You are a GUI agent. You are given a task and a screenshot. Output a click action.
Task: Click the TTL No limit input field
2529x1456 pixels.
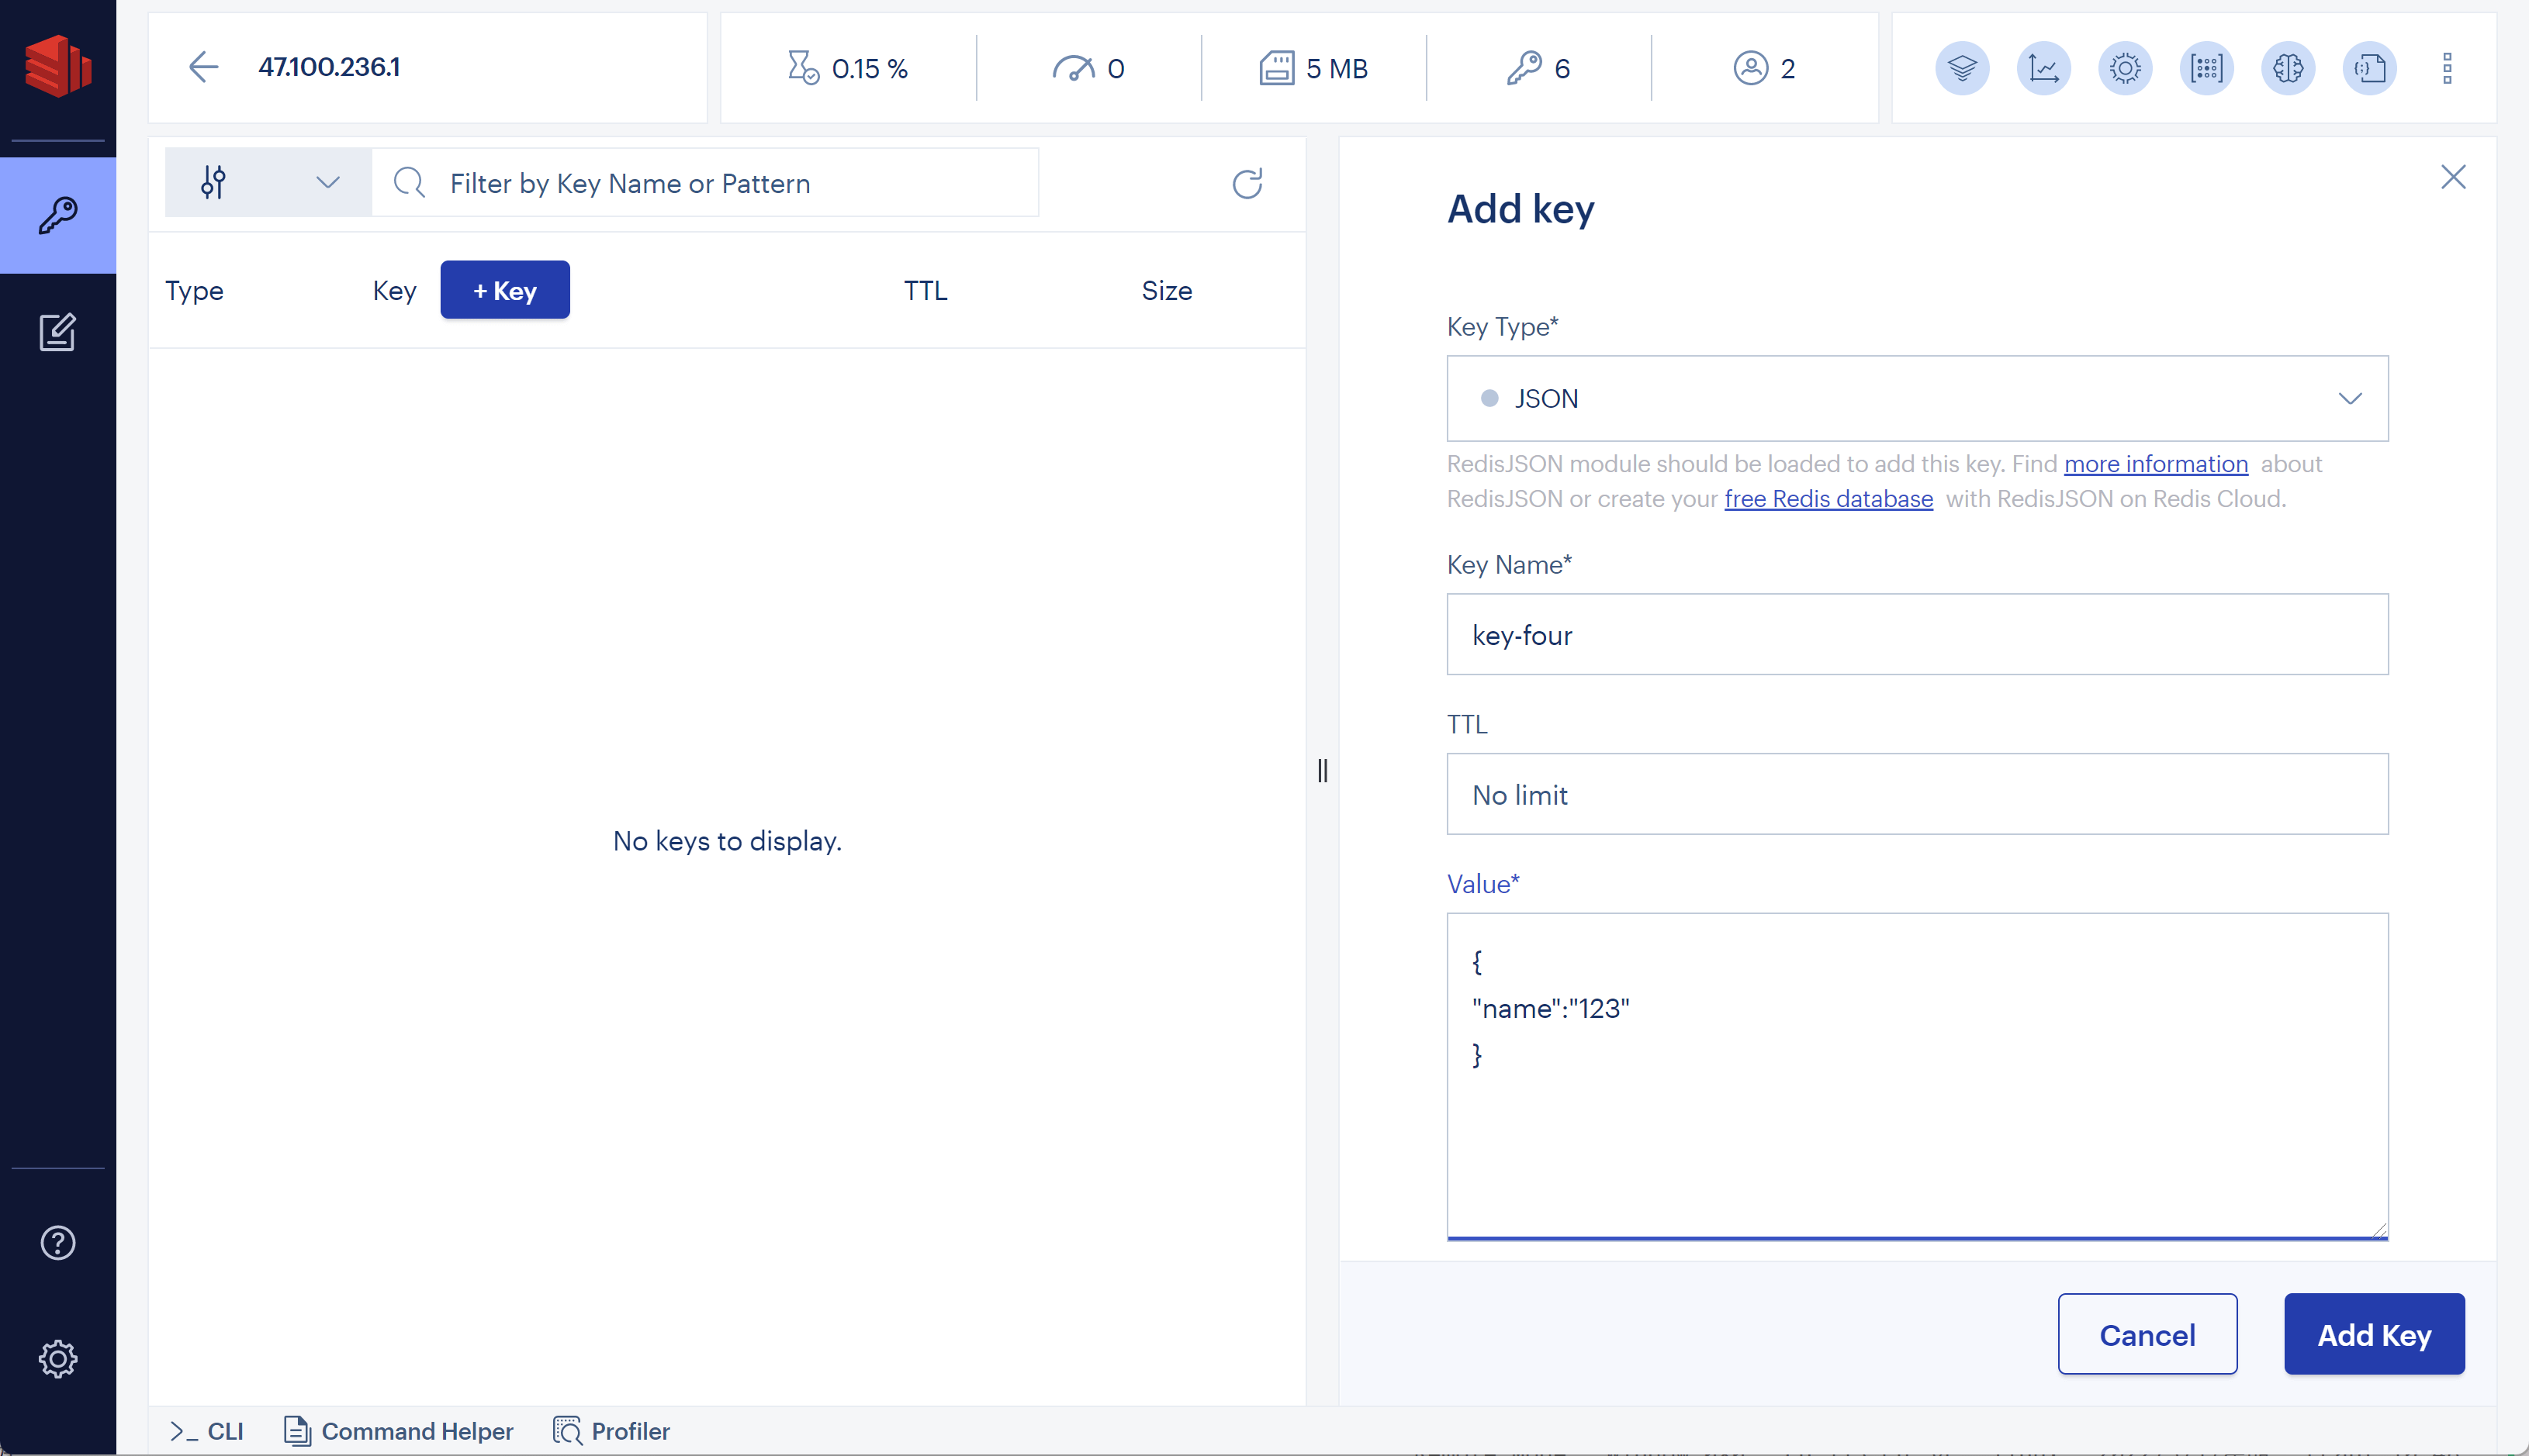pos(1917,794)
